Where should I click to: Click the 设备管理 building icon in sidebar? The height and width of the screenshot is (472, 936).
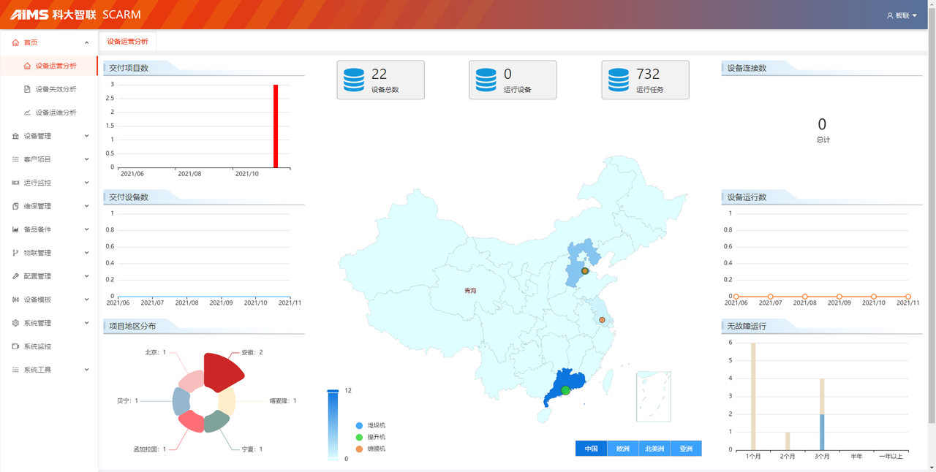[15, 136]
